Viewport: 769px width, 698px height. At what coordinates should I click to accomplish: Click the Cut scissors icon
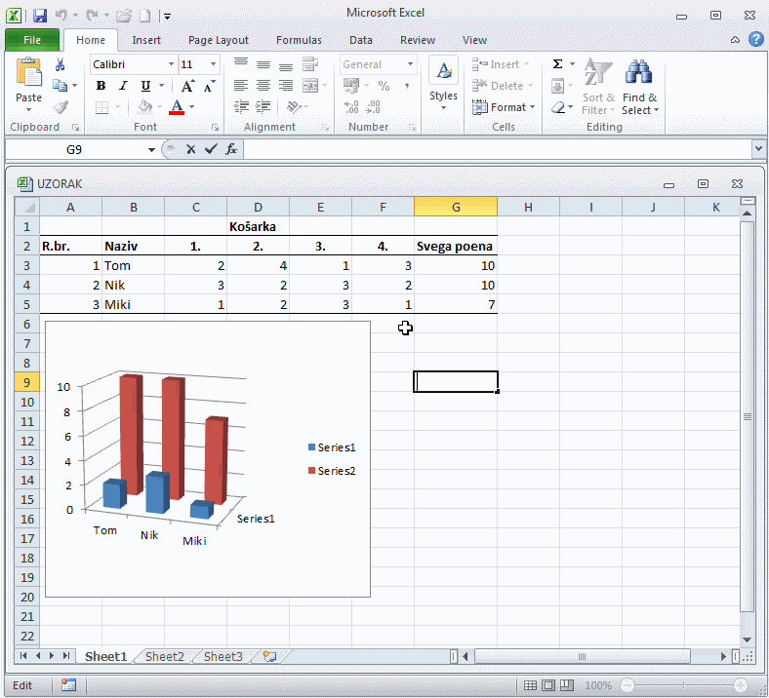click(61, 64)
